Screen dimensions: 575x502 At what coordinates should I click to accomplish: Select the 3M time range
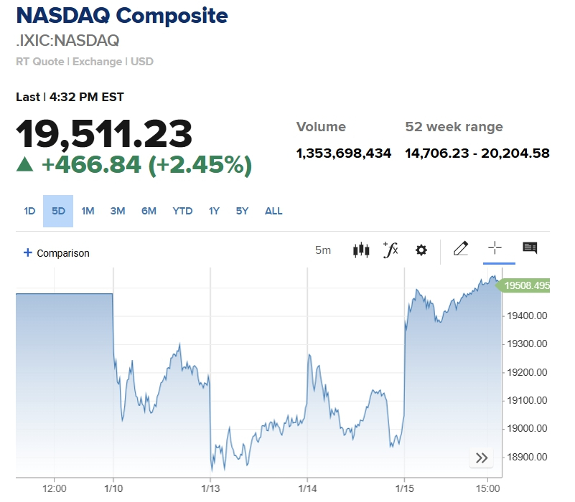(x=118, y=211)
